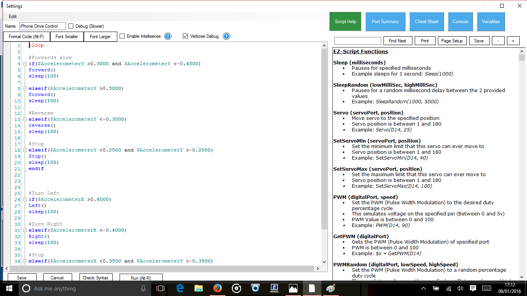Run the script with Run (Alt-R)
The height and width of the screenshot is (296, 527).
tap(141, 277)
